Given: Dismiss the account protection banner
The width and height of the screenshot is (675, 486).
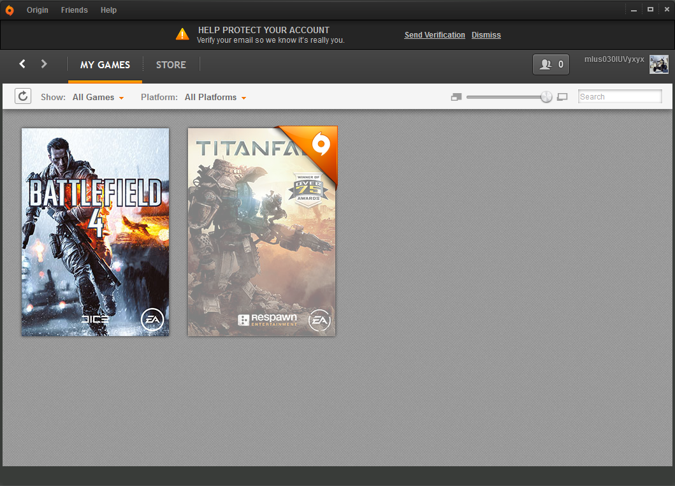Looking at the screenshot, I should 486,35.
